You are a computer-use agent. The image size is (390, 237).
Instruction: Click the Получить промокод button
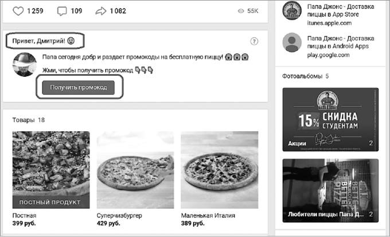(x=79, y=87)
